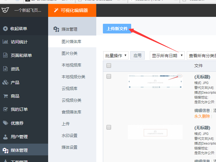Select 本地视频分类 submenu item

click(73, 77)
